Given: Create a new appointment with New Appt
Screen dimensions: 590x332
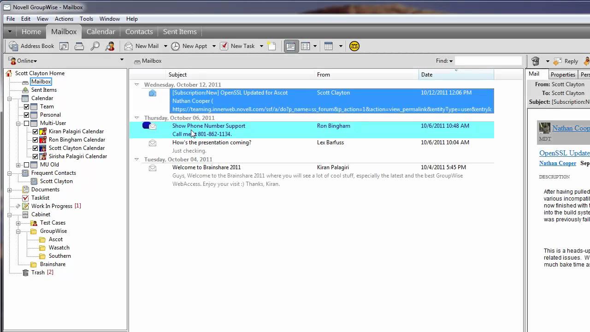Looking at the screenshot, I should [x=189, y=46].
